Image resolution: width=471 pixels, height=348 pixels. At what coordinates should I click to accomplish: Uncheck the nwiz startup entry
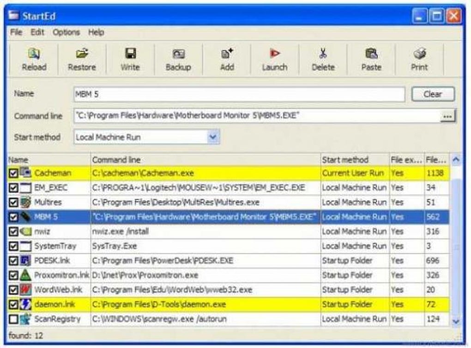(13, 231)
